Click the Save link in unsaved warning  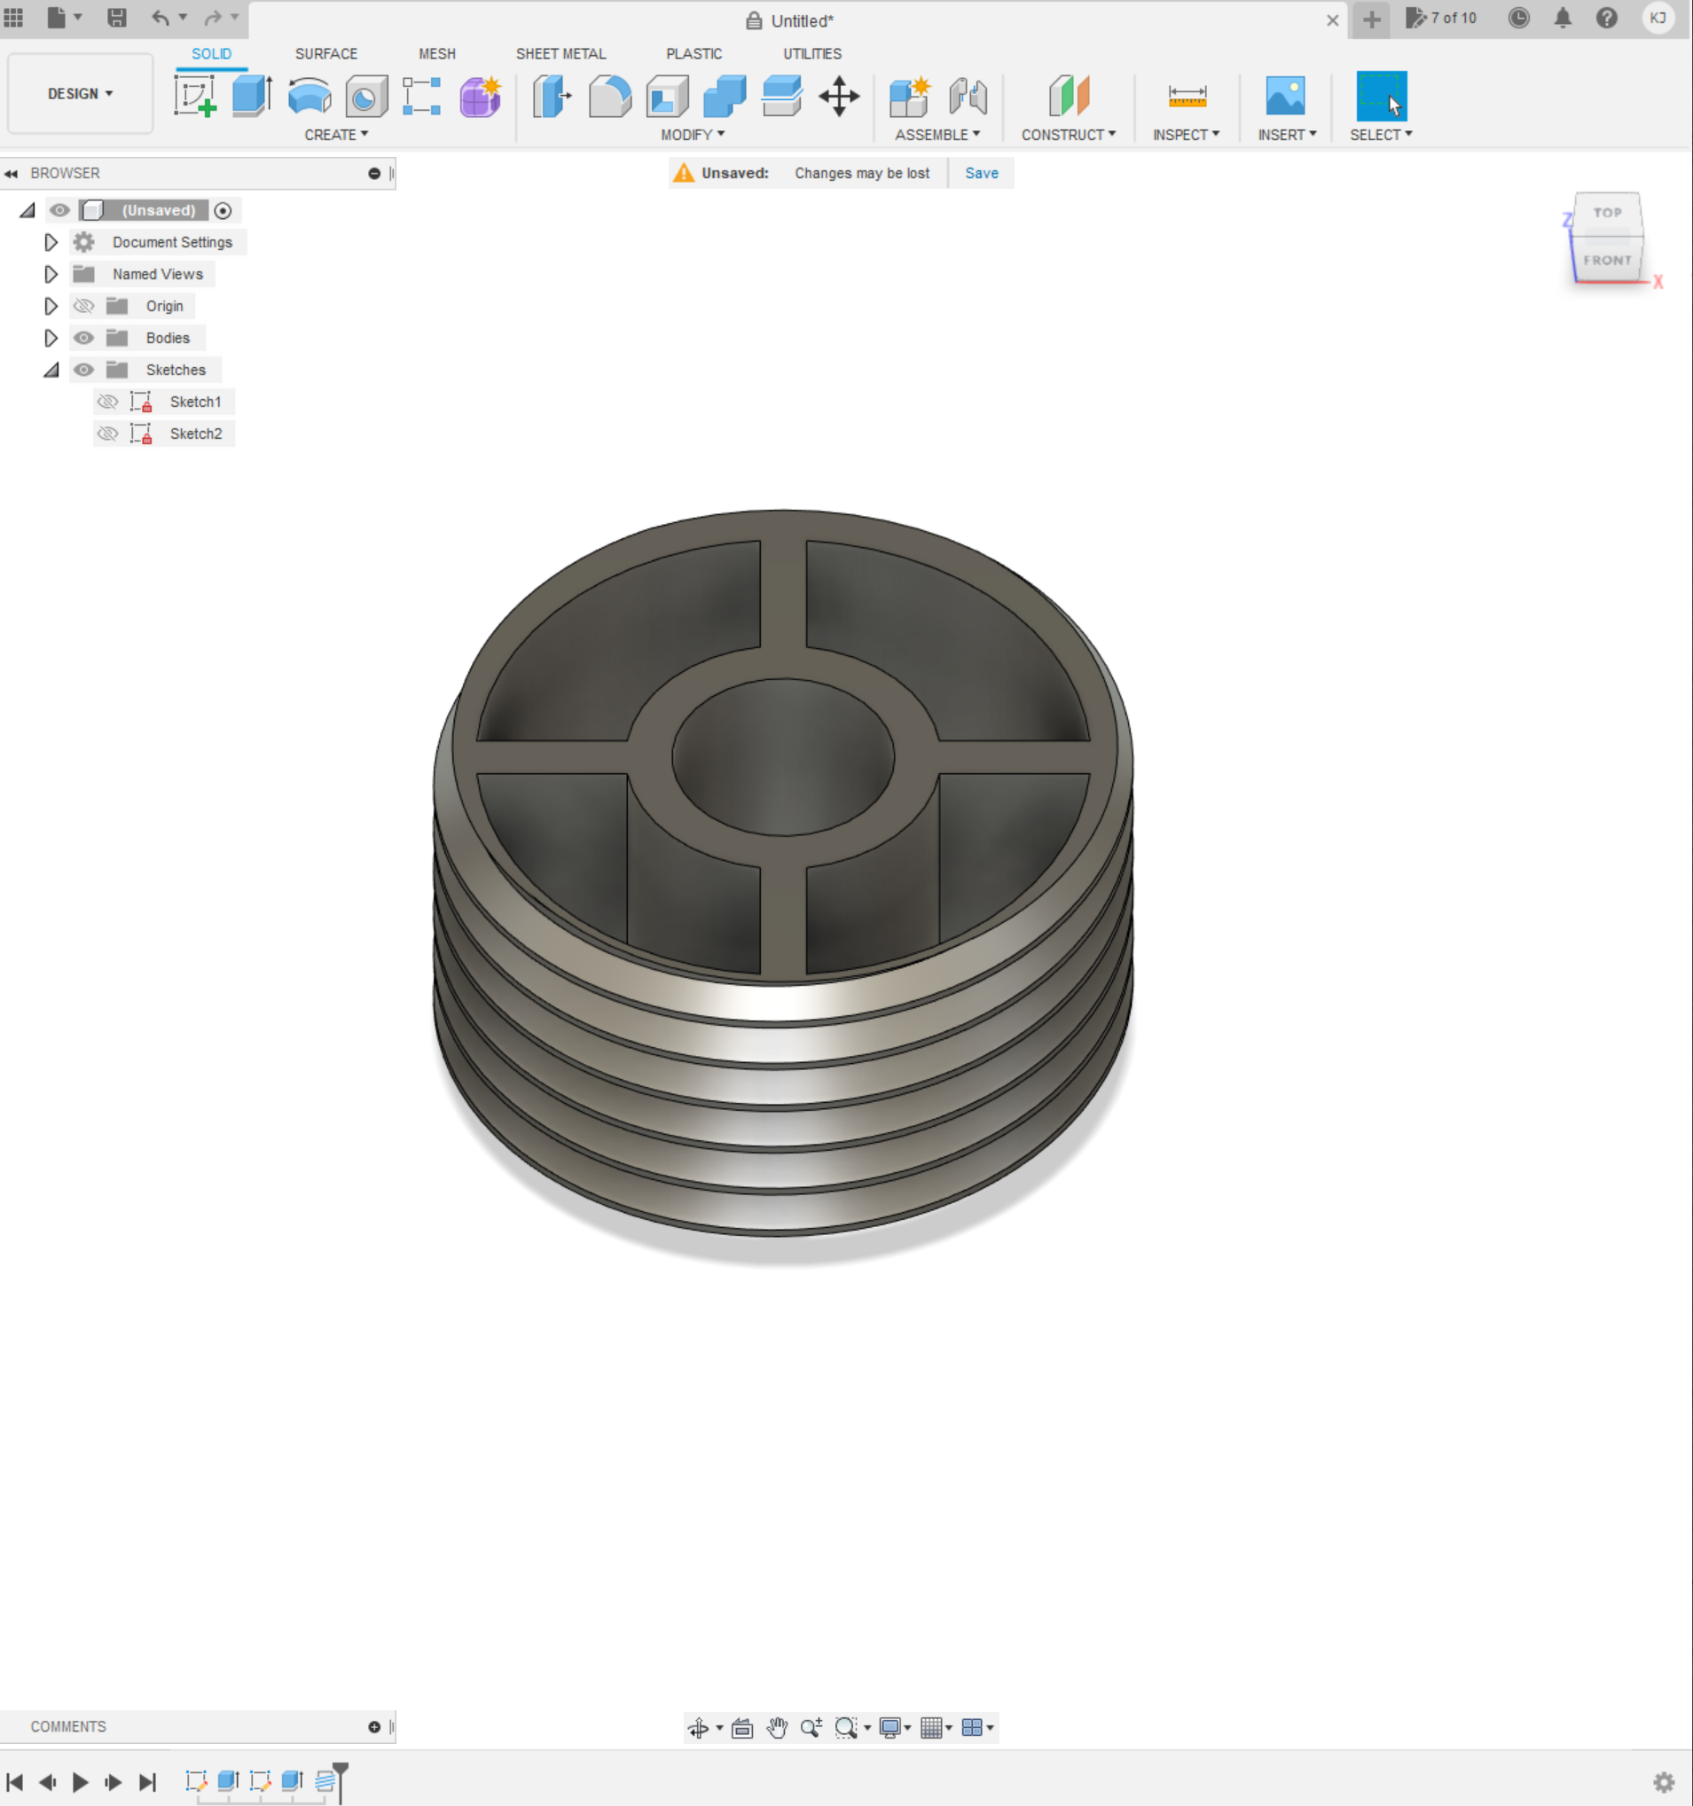coord(982,174)
